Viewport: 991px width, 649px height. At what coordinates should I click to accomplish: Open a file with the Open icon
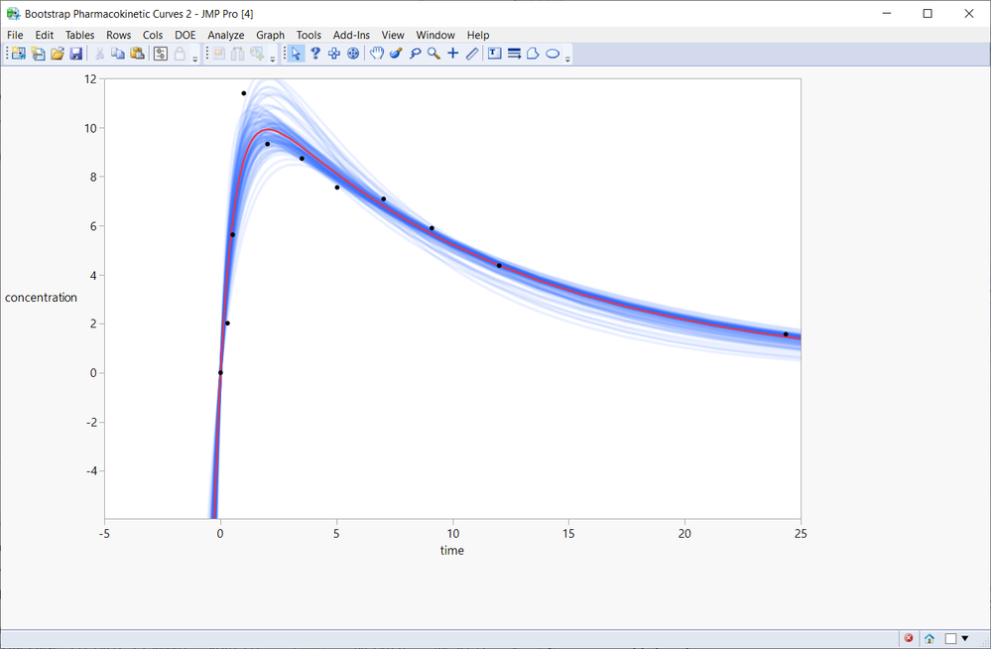click(57, 53)
